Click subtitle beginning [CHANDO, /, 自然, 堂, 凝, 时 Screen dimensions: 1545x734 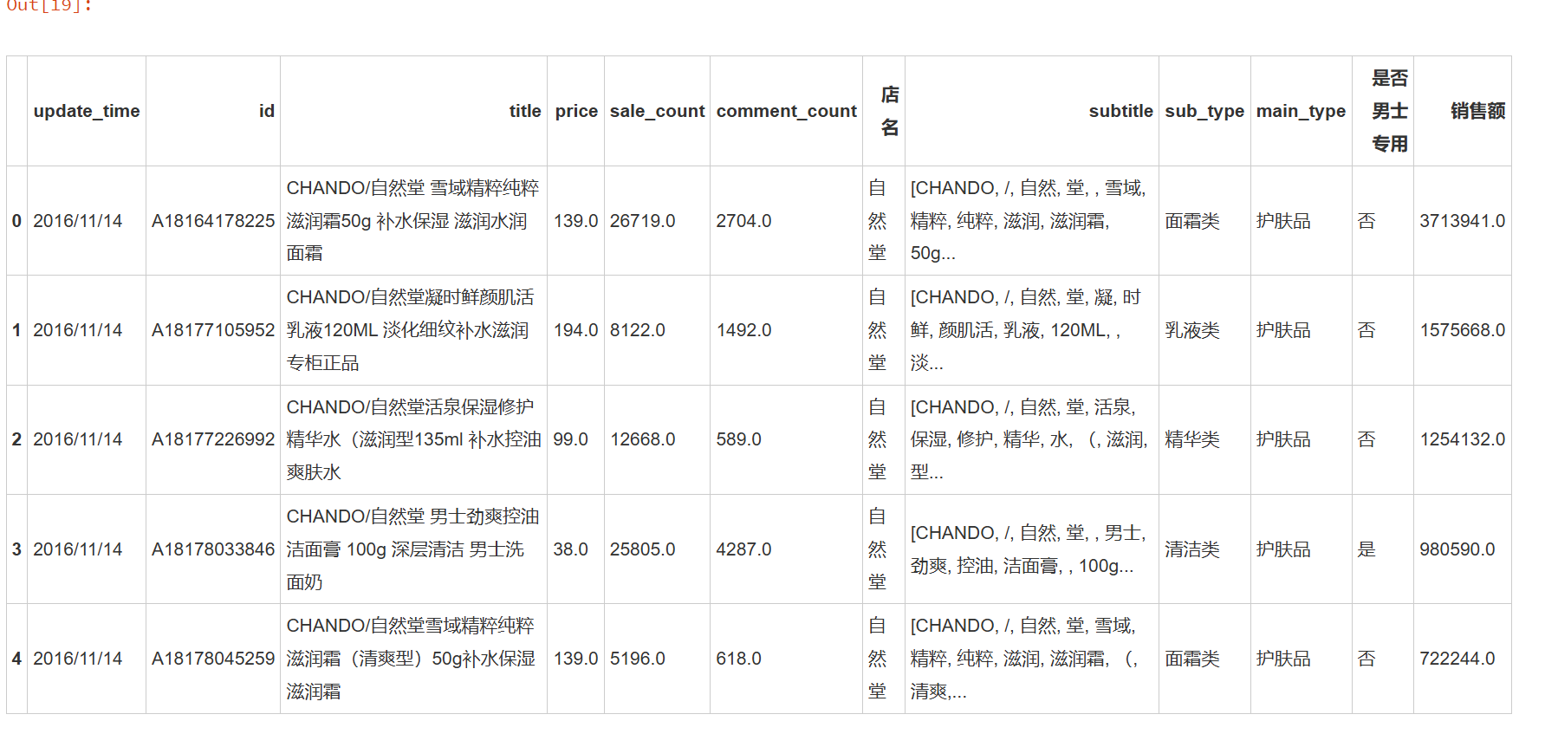(1026, 330)
